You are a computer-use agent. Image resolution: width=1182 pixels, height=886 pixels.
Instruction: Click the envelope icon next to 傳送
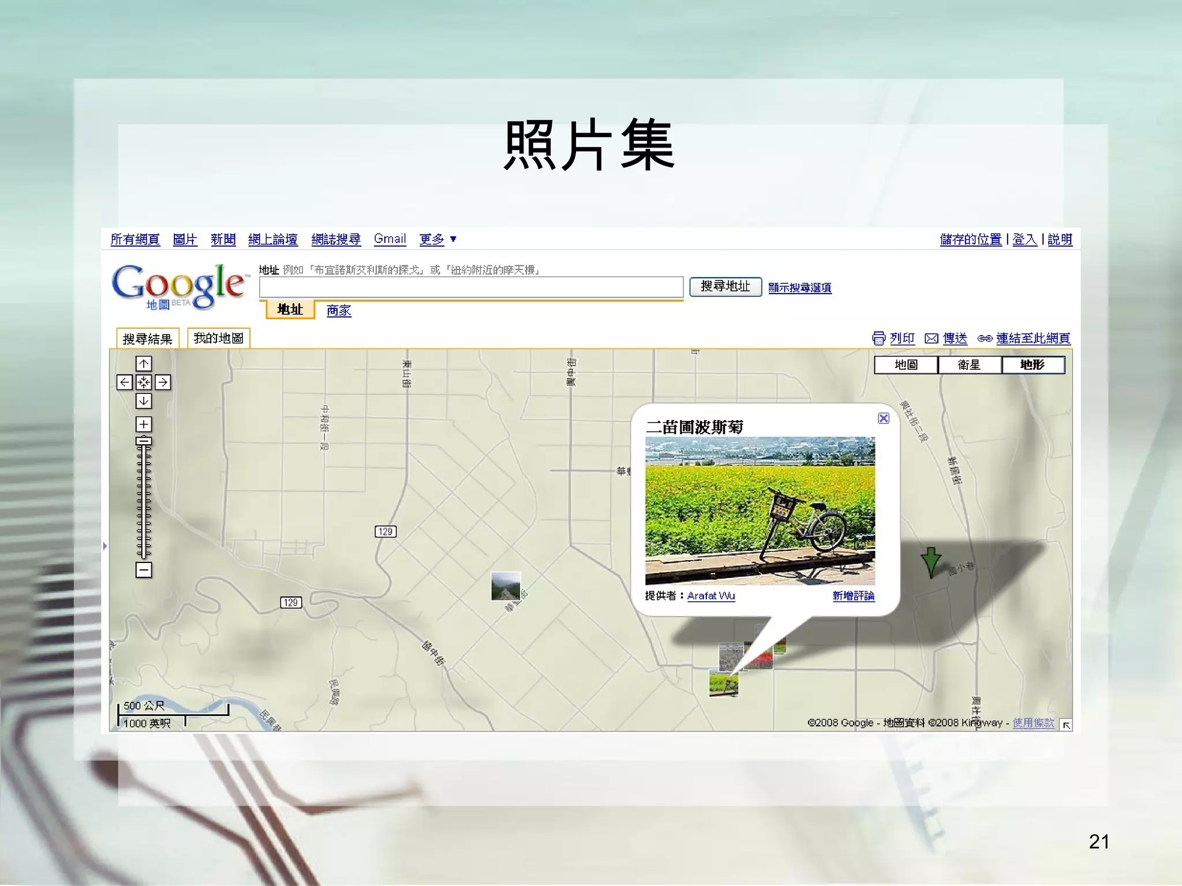932,339
